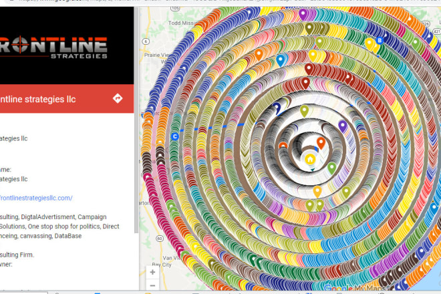Click the side panel vertical scrollbar
Screen dimensions: 441x294
136,120
